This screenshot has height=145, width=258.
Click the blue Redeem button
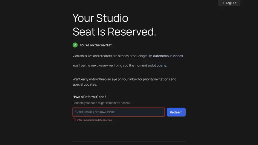click(176, 112)
